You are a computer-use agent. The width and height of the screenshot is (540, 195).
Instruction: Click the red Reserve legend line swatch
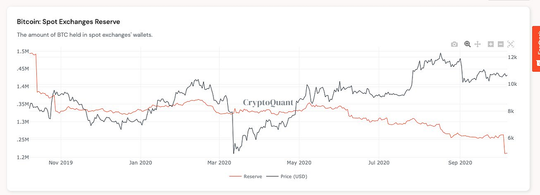(x=236, y=177)
